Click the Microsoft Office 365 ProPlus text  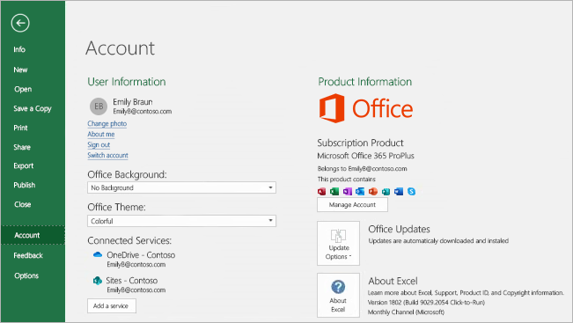(365, 156)
